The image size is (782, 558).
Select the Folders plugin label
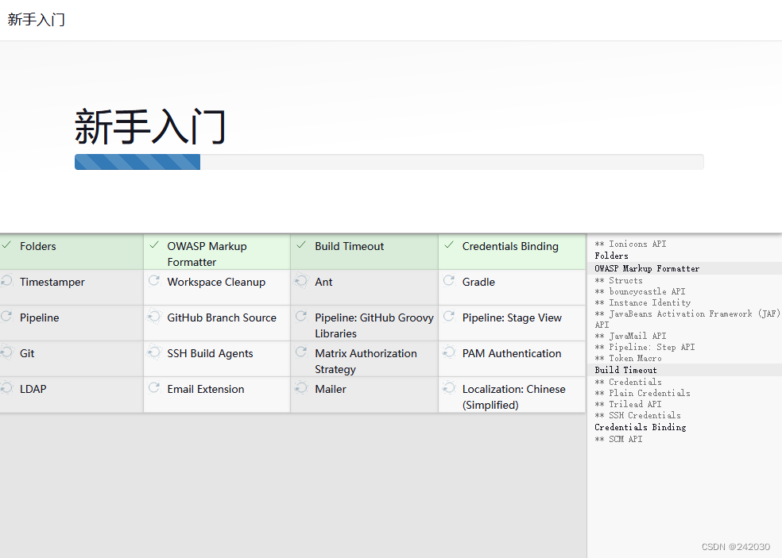[x=38, y=246]
